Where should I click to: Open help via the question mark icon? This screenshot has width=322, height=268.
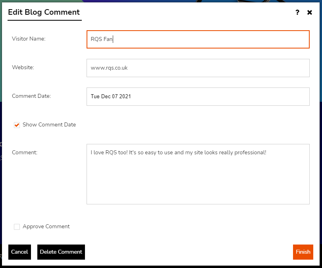pos(297,12)
